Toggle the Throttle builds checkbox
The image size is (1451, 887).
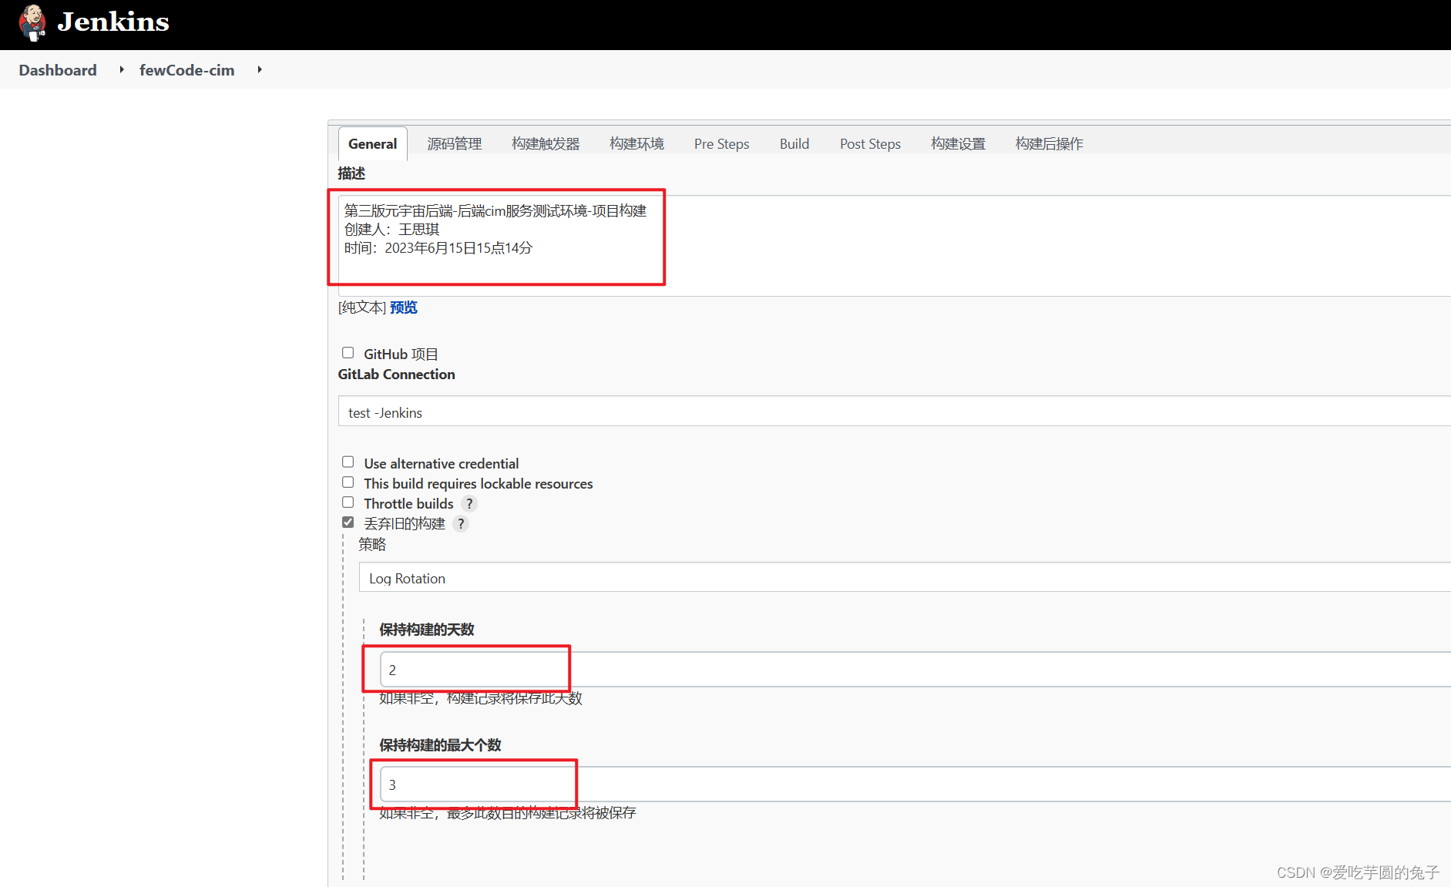348,502
